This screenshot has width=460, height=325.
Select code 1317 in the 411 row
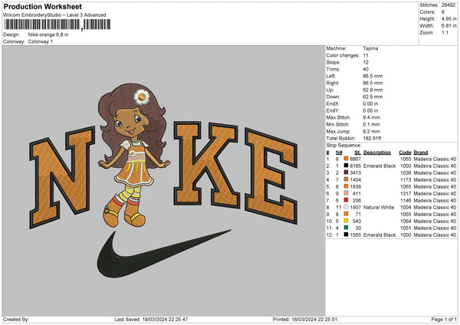pyautogui.click(x=406, y=193)
